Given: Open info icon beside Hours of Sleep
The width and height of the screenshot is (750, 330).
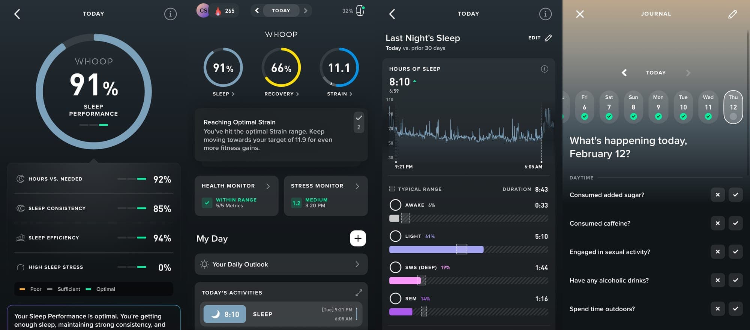Looking at the screenshot, I should click(x=544, y=69).
